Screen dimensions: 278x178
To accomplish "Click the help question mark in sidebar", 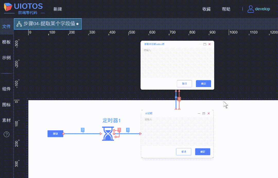I will point(6,134).
